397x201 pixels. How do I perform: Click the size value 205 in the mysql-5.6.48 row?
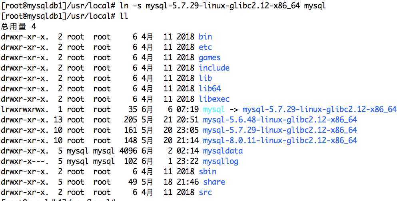pos(130,120)
